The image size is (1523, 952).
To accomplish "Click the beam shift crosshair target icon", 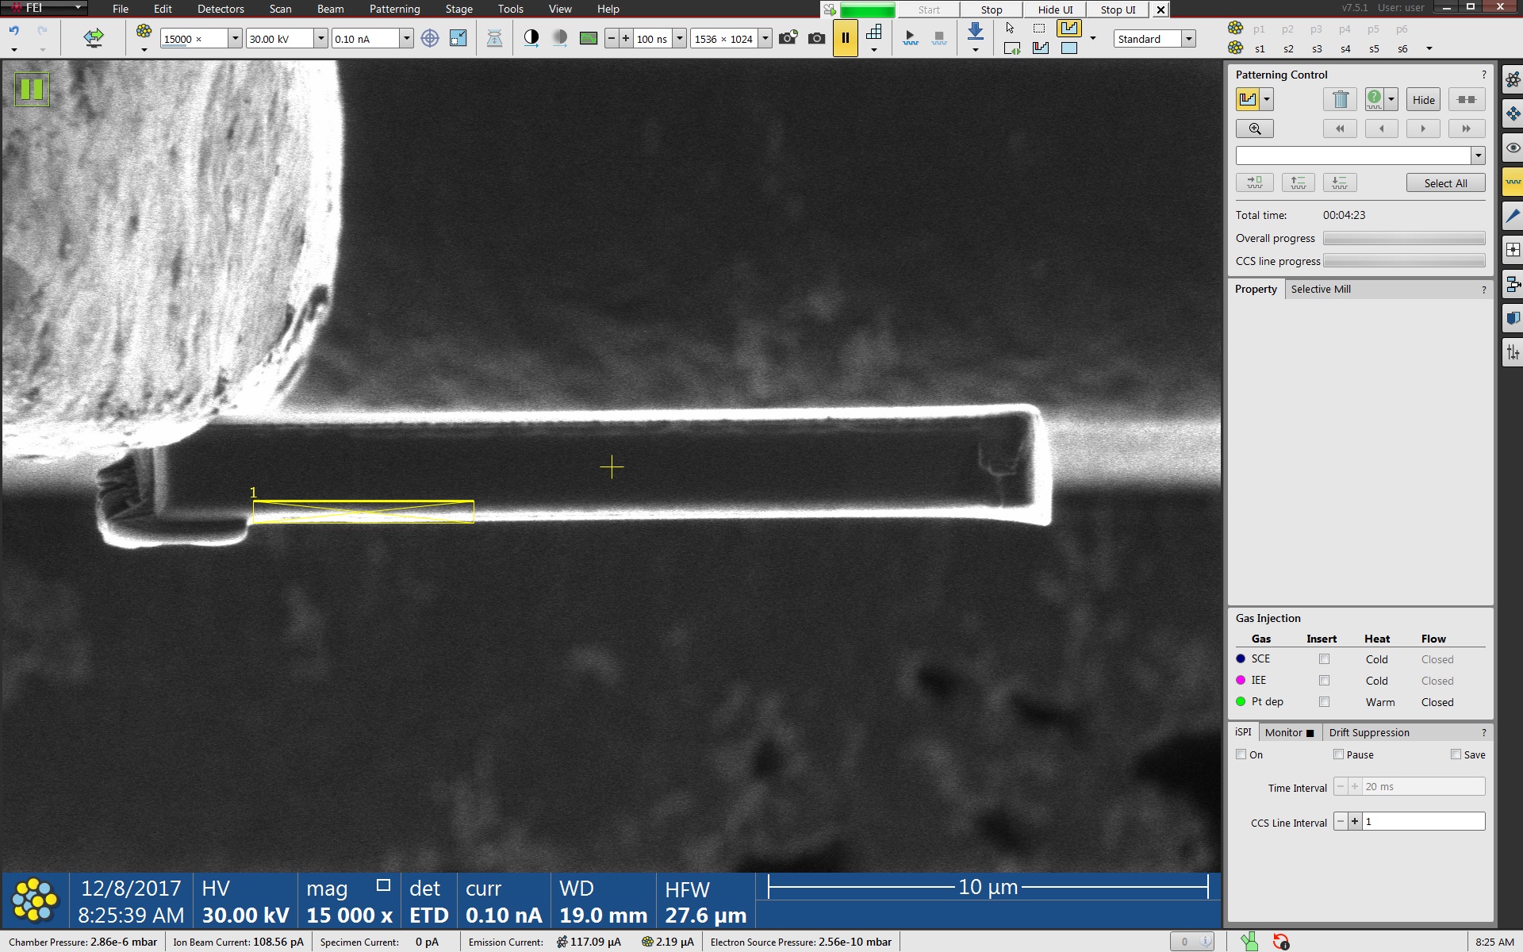I will [x=430, y=38].
